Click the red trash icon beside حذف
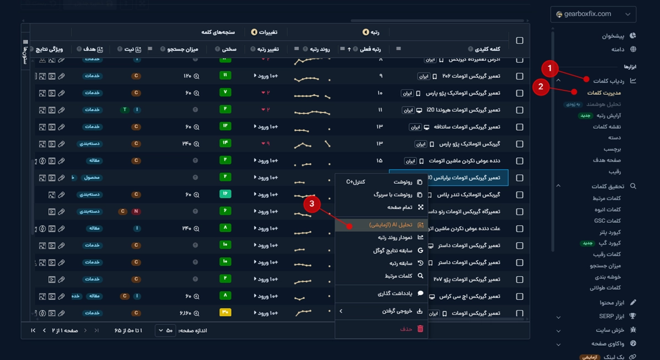 tap(420, 329)
